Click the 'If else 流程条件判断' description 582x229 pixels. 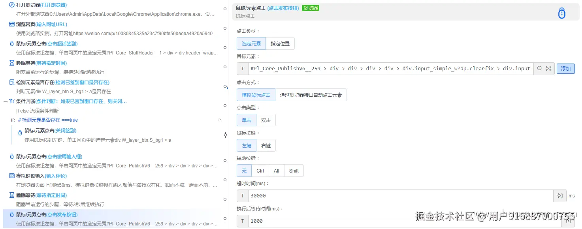tap(37, 111)
